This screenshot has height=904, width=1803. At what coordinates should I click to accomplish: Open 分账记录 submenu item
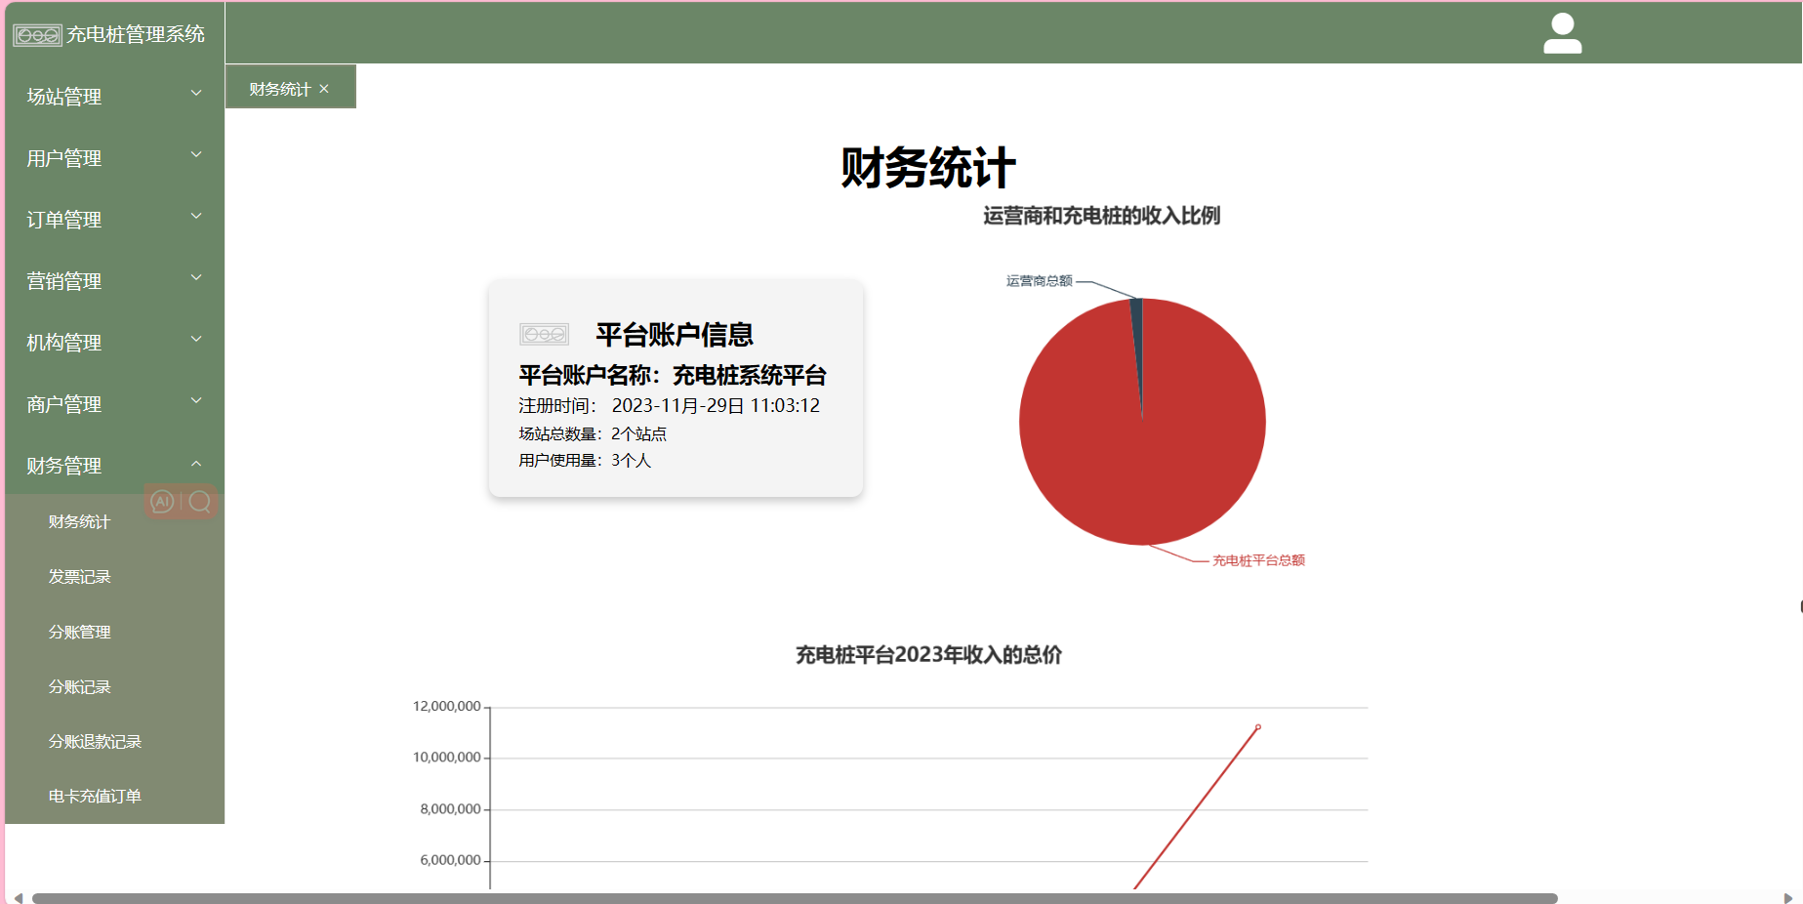(x=115, y=686)
